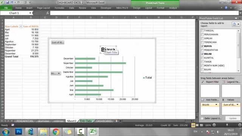Check the JUMLAH field checkbox
This screenshot has width=242, height=136.
pyautogui.click(x=202, y=39)
